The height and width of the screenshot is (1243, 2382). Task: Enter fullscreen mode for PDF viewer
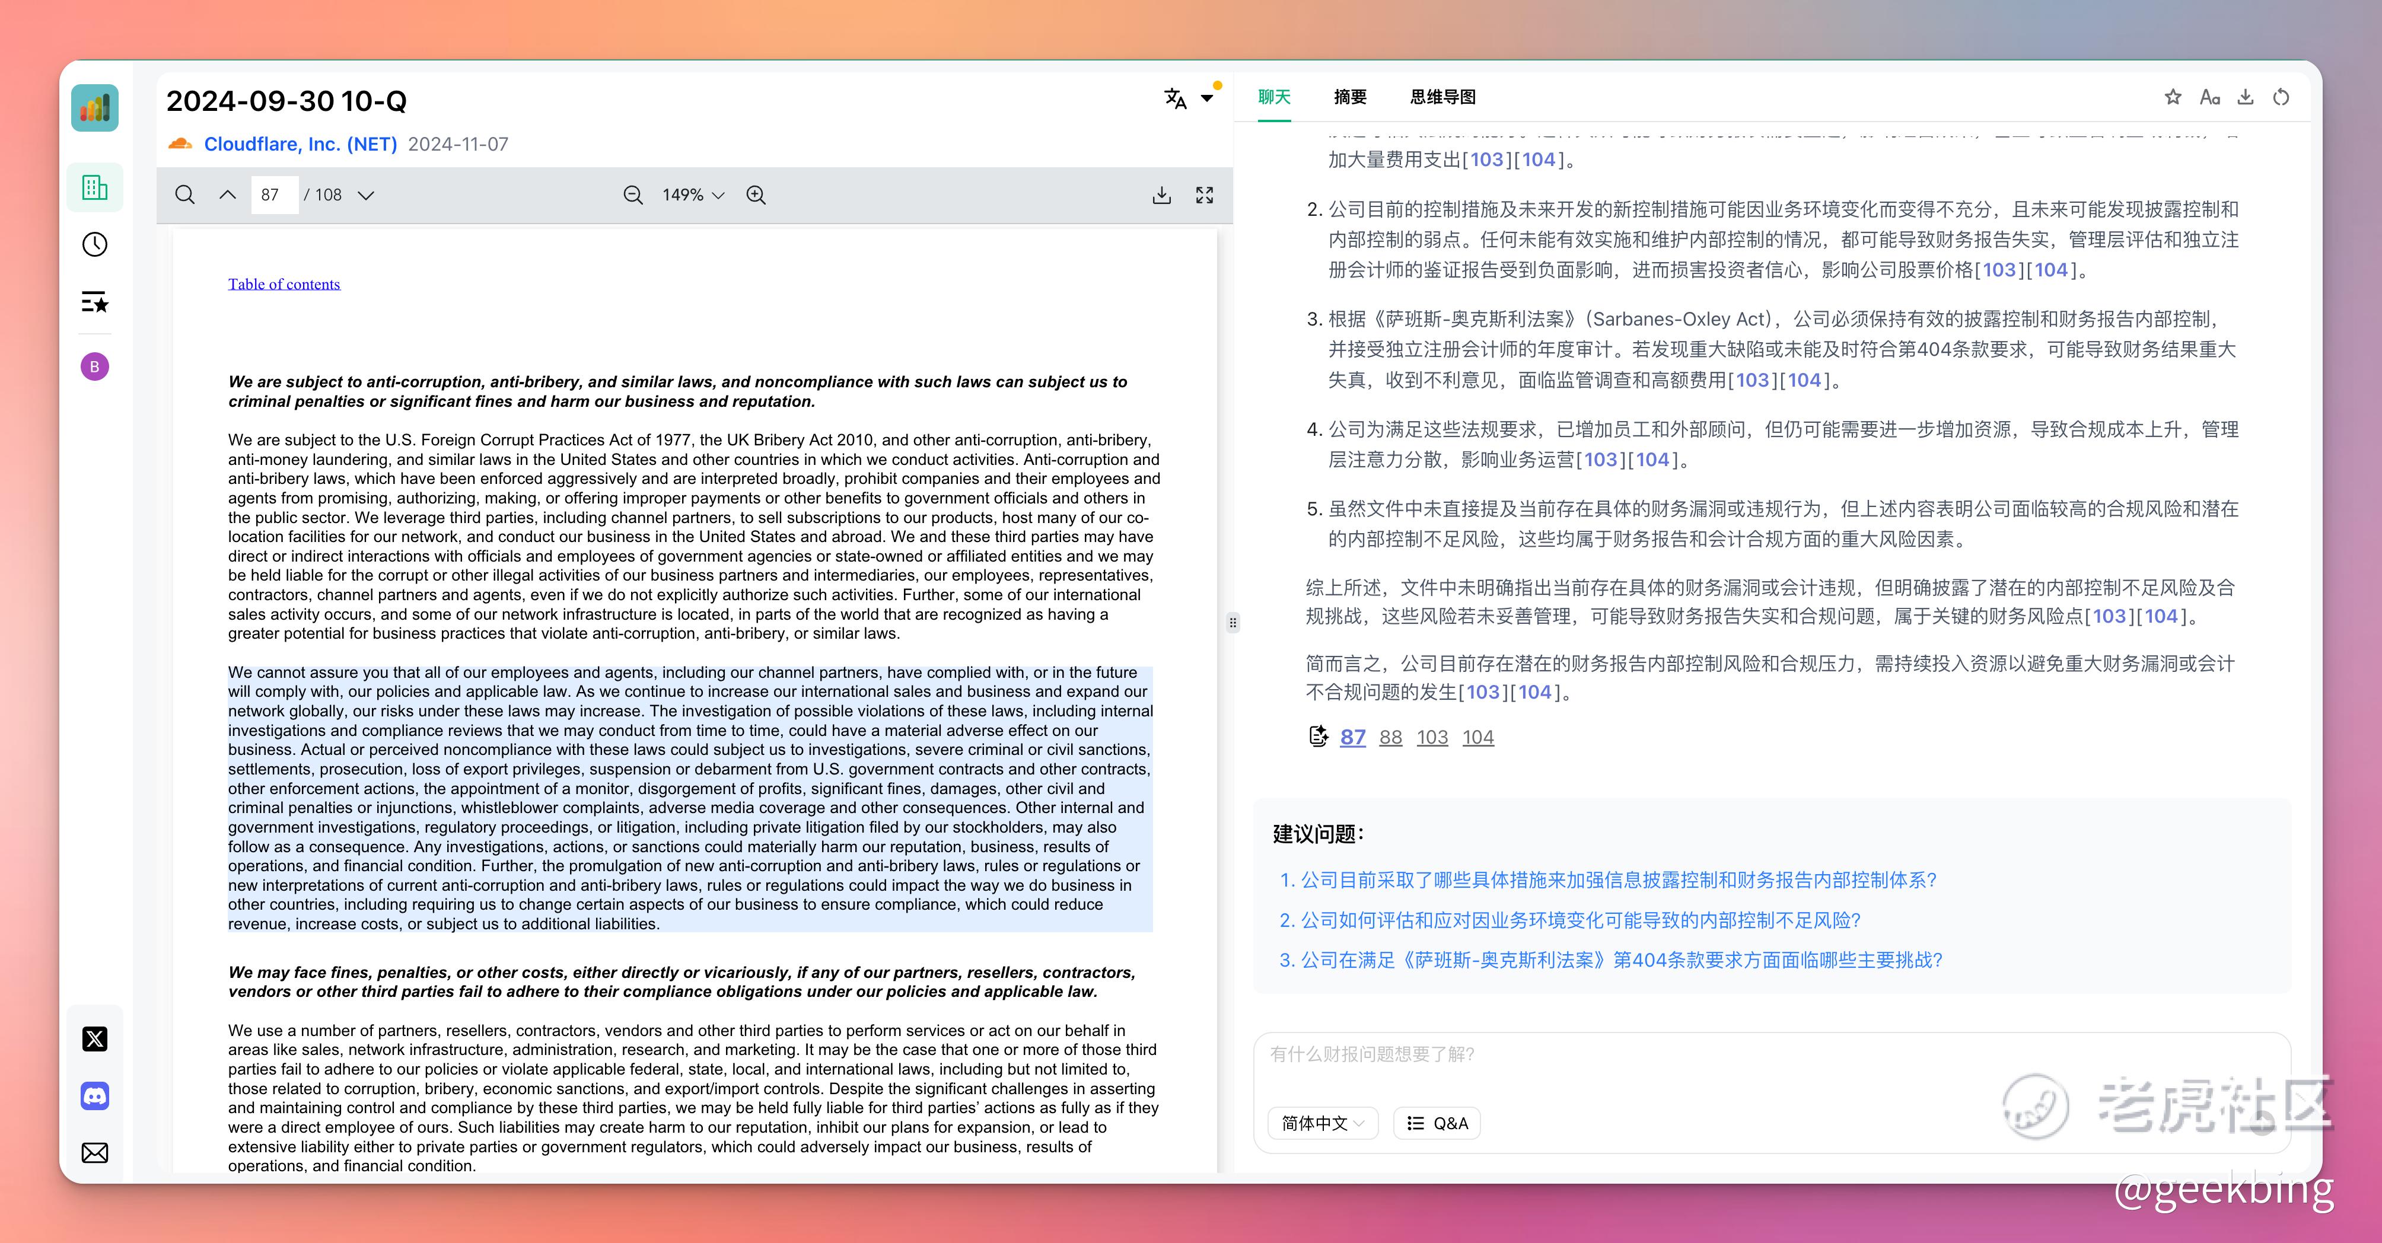click(x=1204, y=195)
